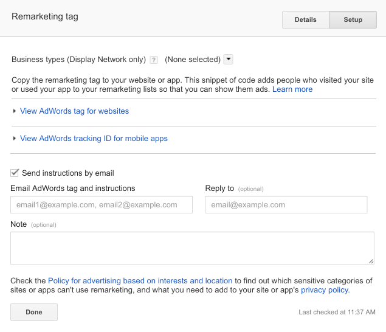Open "View AdWords tag for websites" link
The image size is (386, 332).
point(74,111)
